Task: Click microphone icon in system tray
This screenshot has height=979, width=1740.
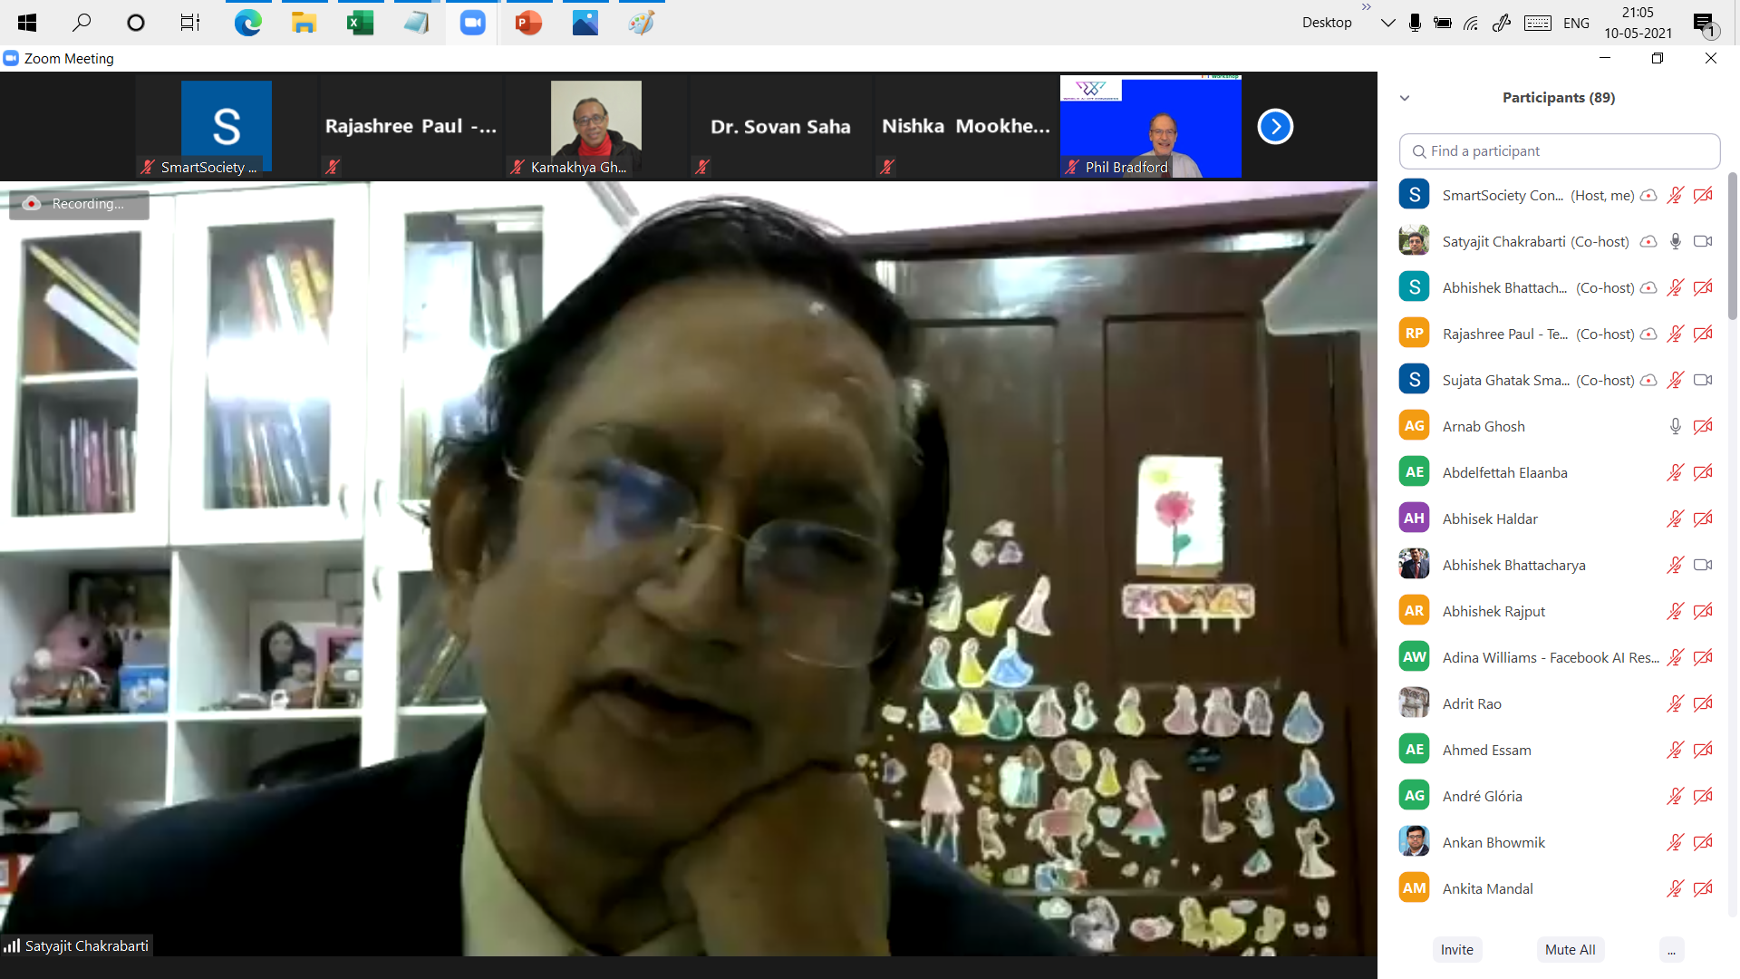Action: [x=1415, y=24]
